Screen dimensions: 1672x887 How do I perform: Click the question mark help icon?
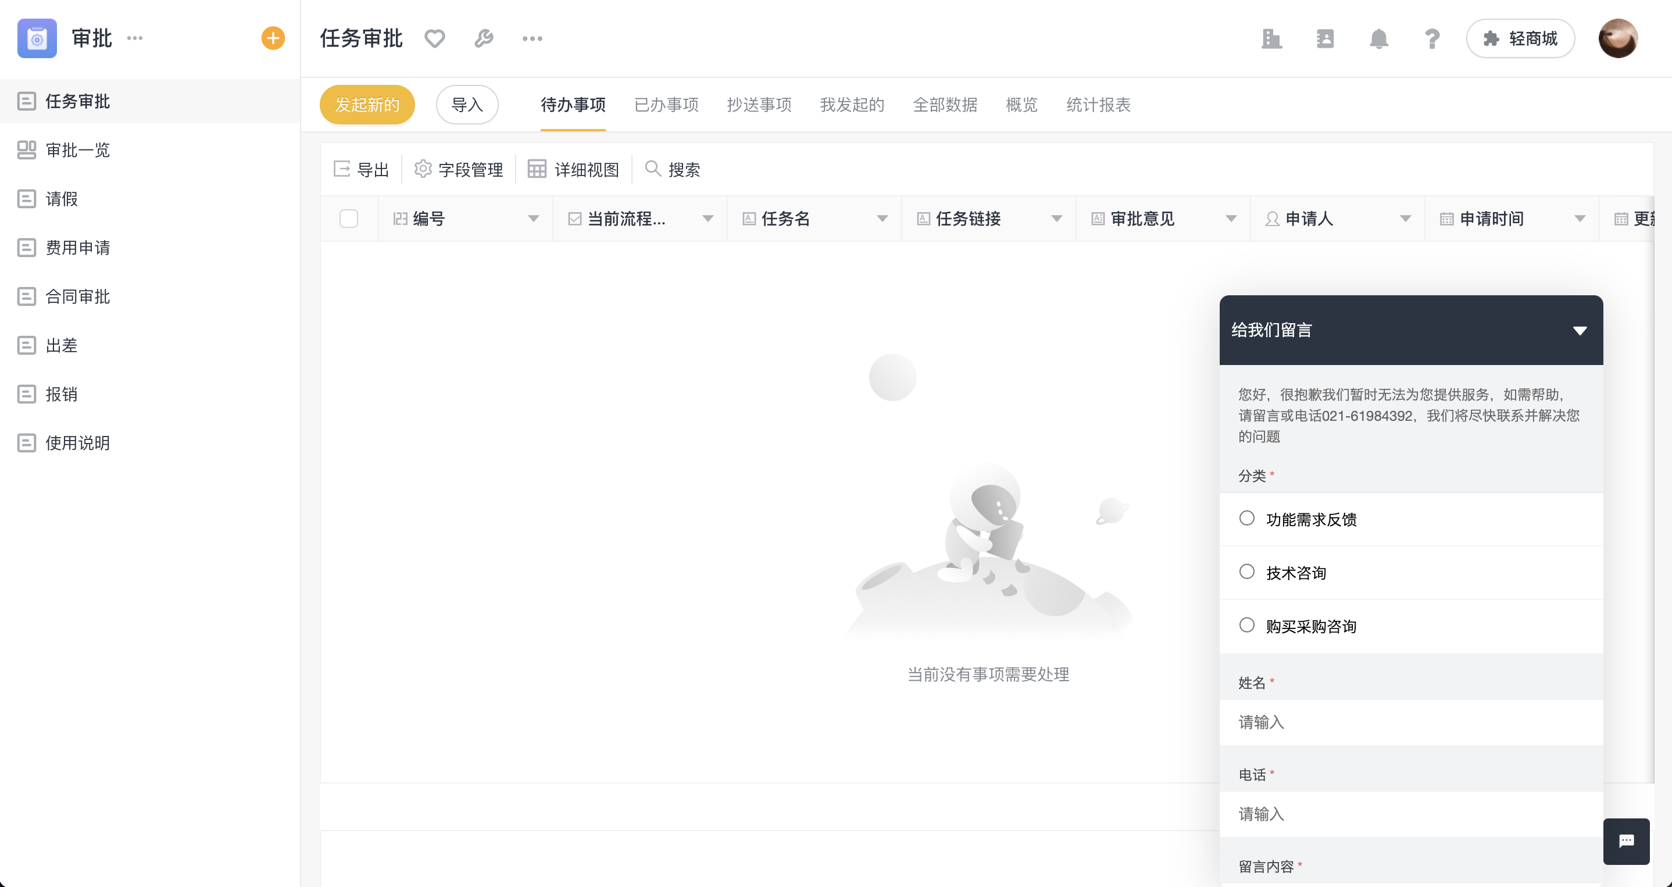pyautogui.click(x=1432, y=39)
